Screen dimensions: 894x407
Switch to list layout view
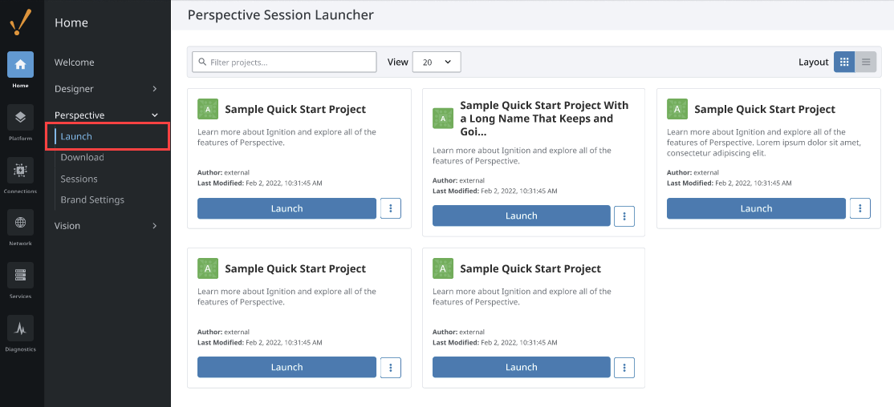point(865,62)
